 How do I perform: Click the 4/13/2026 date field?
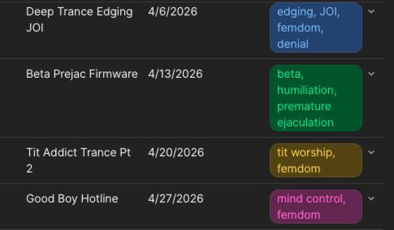(175, 74)
